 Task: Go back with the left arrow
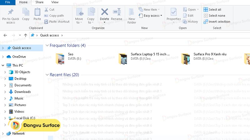tap(5, 35)
